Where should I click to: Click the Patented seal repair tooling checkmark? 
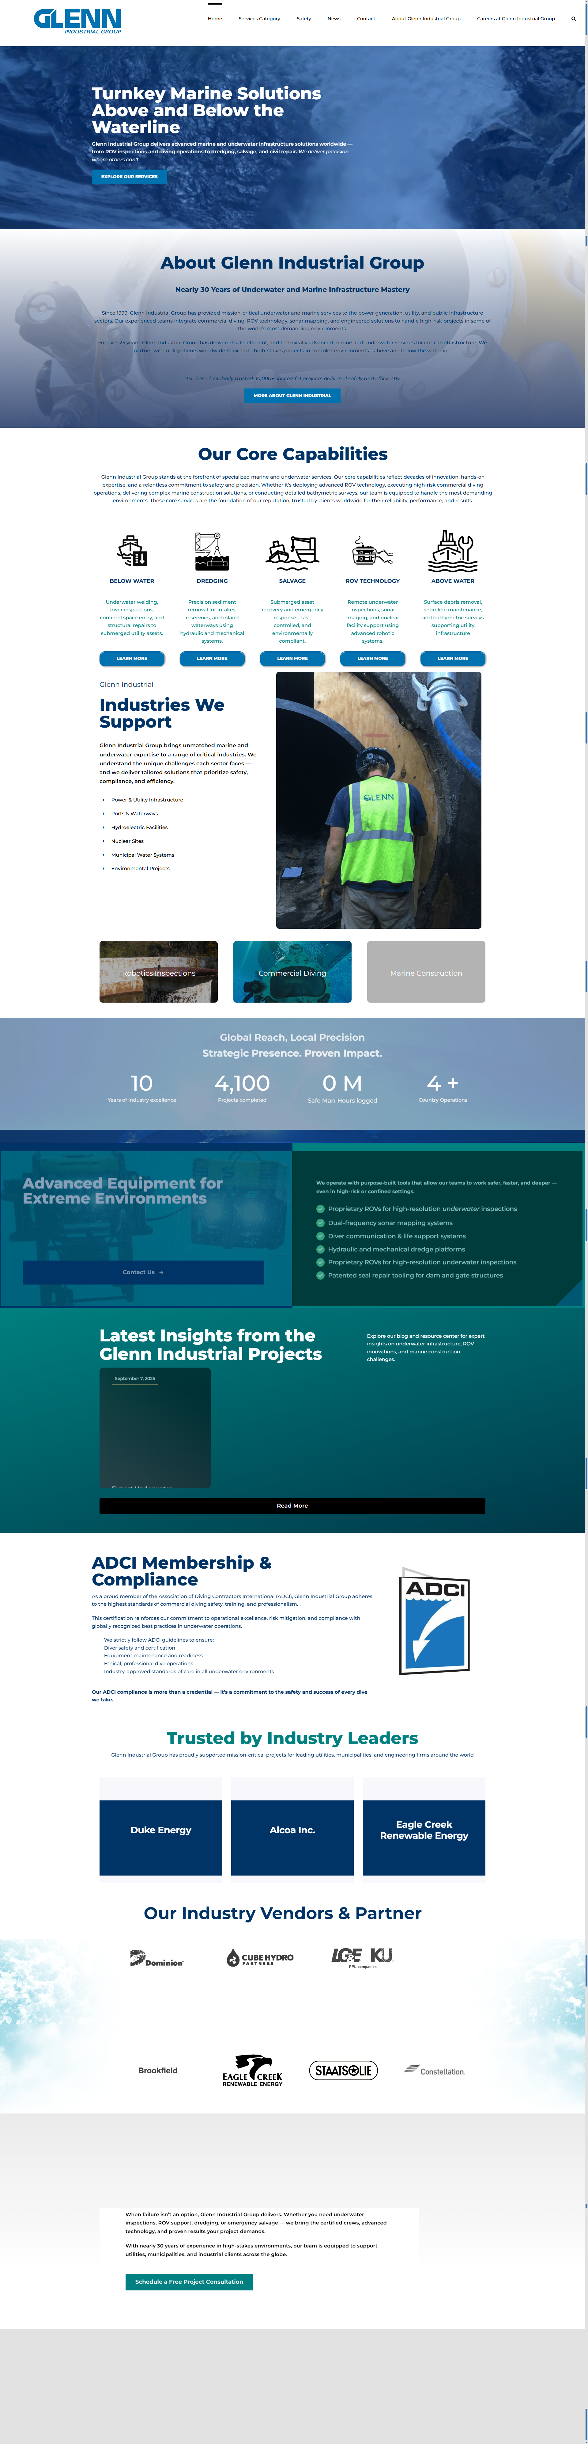(x=321, y=1275)
